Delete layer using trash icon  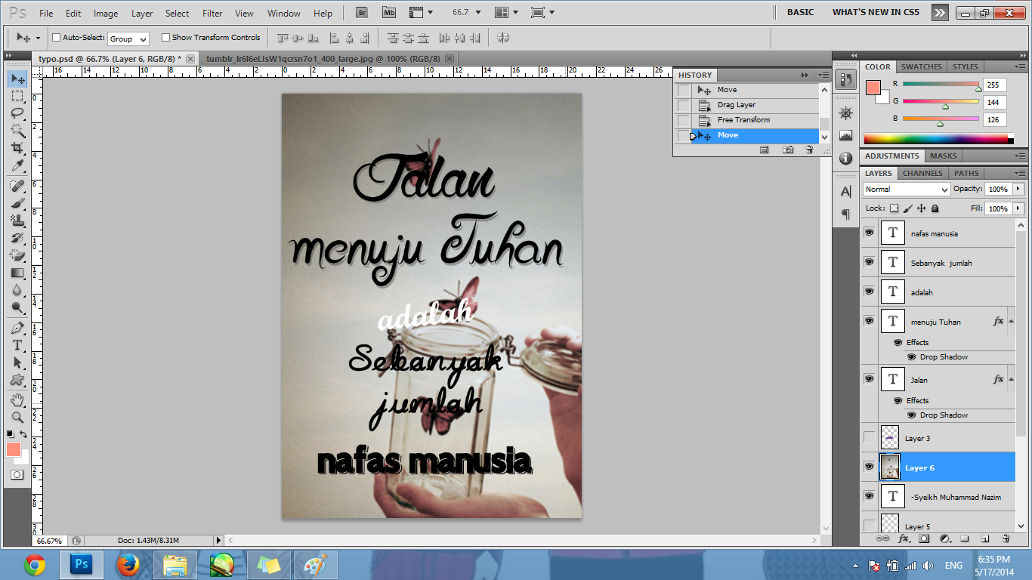point(1006,538)
